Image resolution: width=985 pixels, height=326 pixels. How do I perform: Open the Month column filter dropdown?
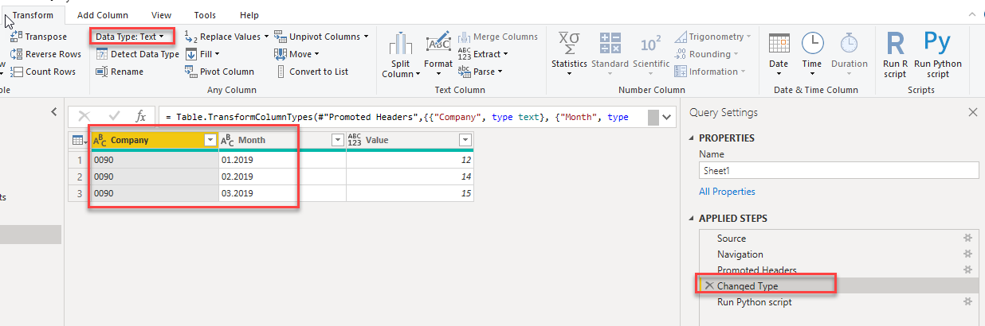(338, 140)
